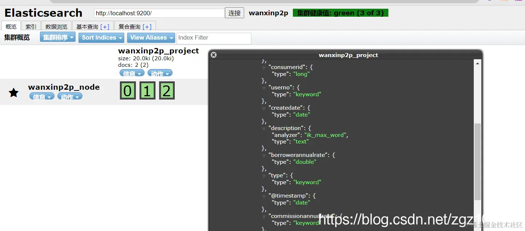Open the 集群排序 dropdown
Image resolution: width=525 pixels, height=231 pixels.
58,37
